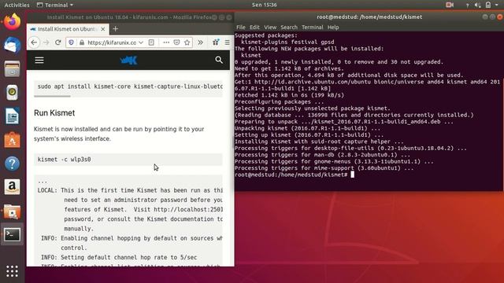Viewport: 504px width, 283px height.
Task: Focus the Firefox URL address field
Action: pyautogui.click(x=111, y=42)
